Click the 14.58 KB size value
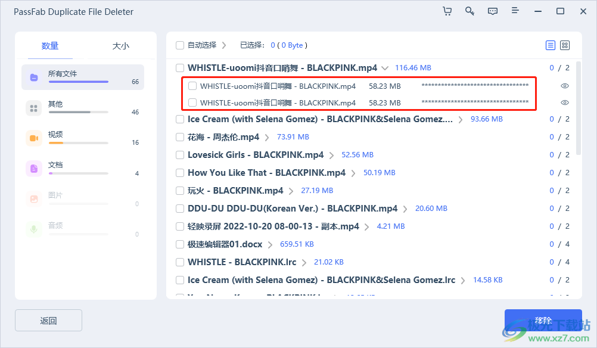Image resolution: width=597 pixels, height=348 pixels. click(488, 280)
